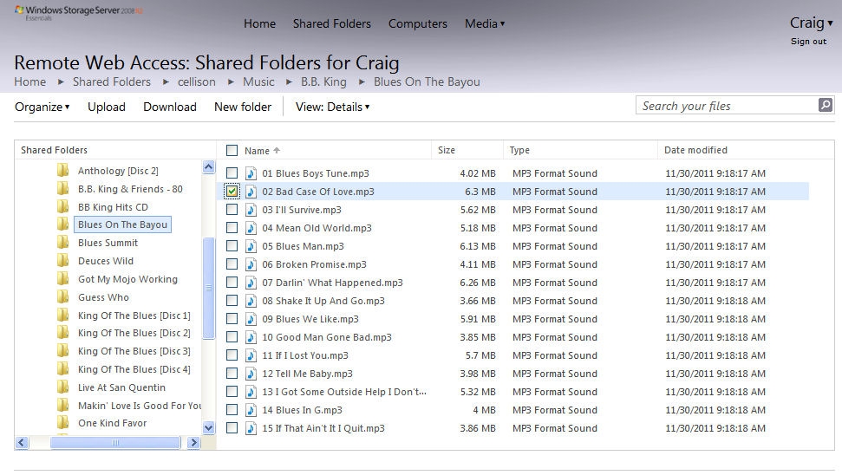Check the box for 07 Darlin' What Happened.mp3

coord(232,283)
